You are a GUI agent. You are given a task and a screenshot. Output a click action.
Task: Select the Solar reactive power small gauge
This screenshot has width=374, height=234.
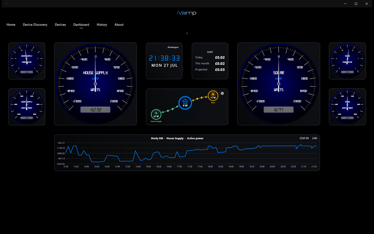coord(347,107)
